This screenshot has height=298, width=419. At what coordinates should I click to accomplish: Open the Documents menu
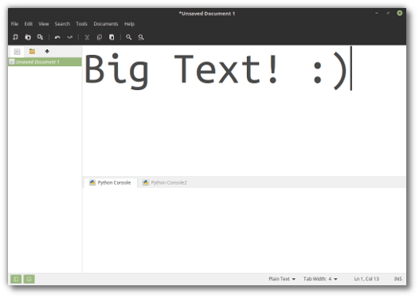pos(106,24)
